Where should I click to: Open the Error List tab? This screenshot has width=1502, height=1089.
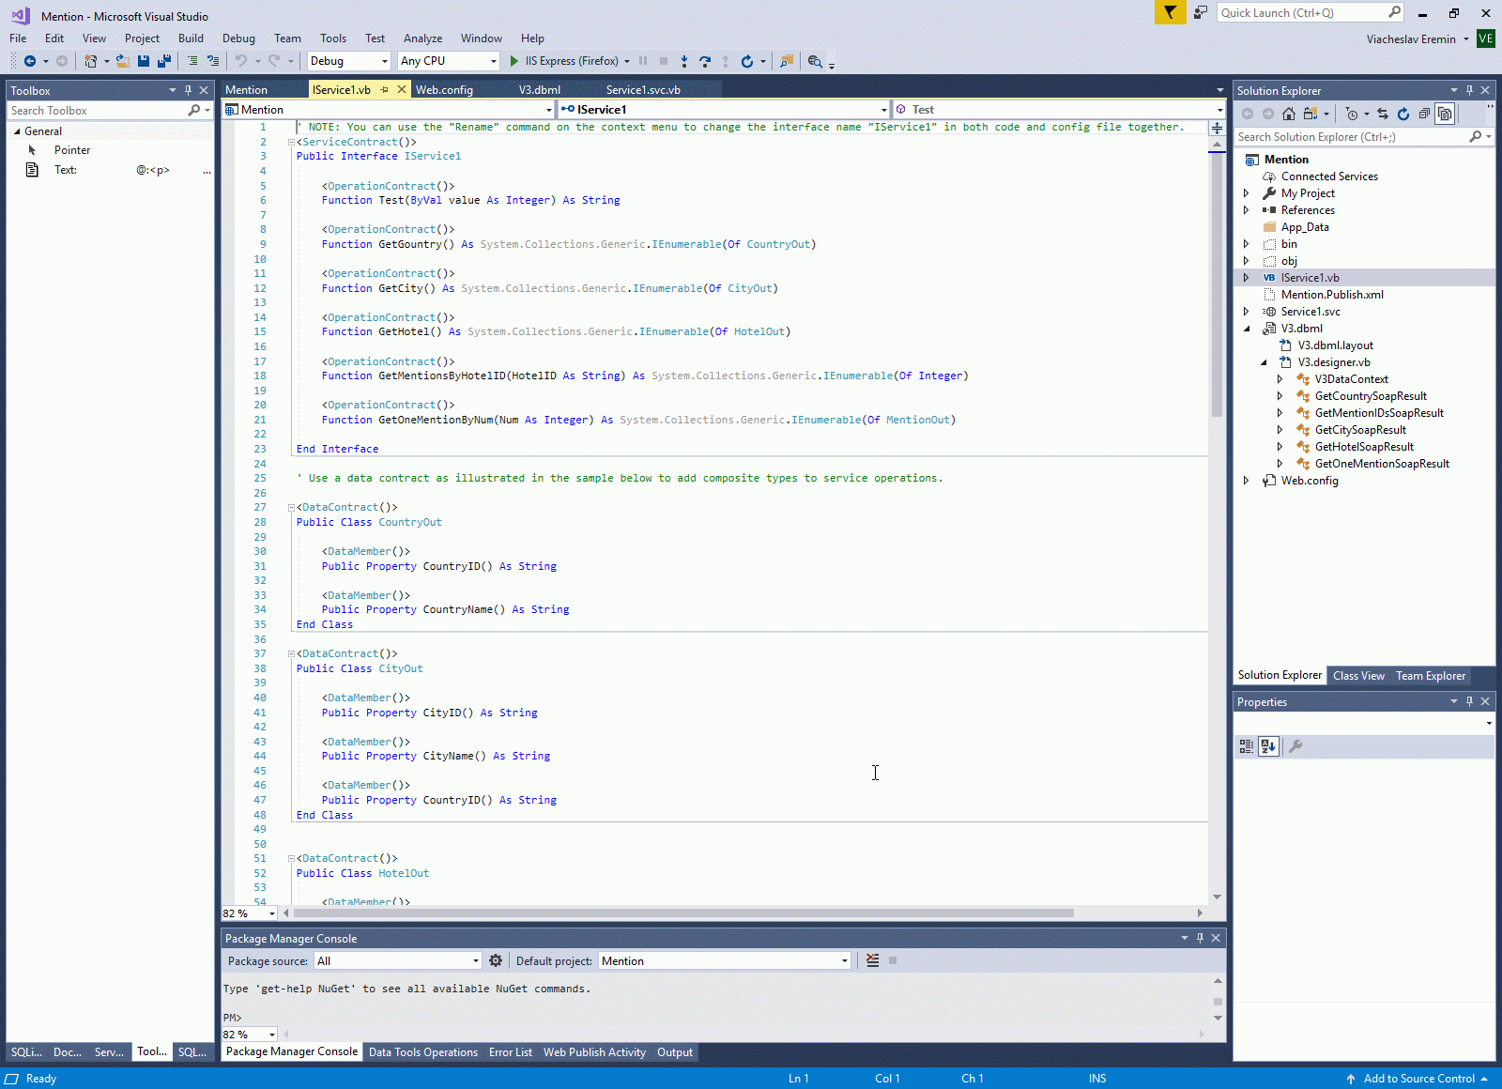510,1052
